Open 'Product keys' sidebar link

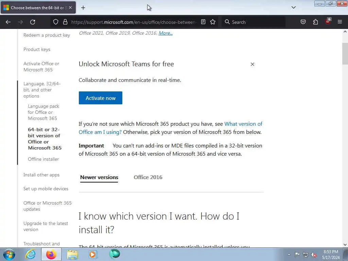tap(37, 49)
